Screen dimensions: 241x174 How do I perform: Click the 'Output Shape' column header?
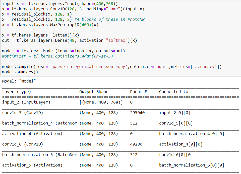(x=94, y=92)
